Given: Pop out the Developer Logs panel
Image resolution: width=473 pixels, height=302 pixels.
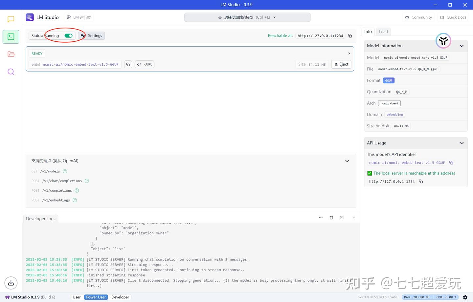Looking at the screenshot, I should (342, 217).
